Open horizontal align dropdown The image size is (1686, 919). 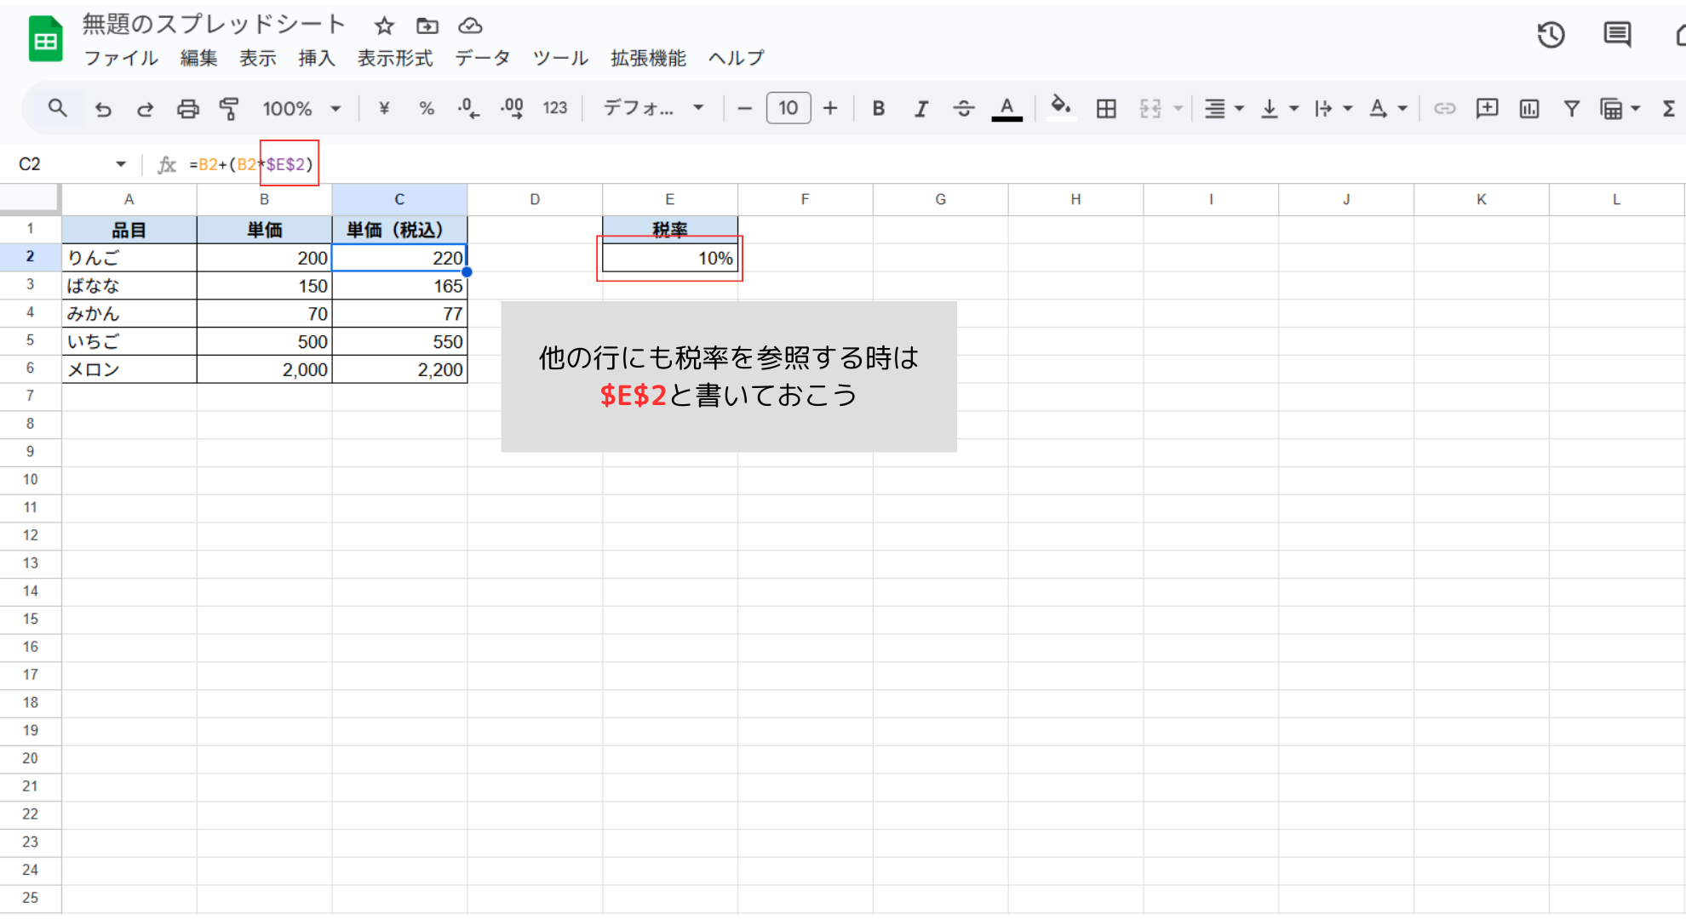[x=1224, y=109]
